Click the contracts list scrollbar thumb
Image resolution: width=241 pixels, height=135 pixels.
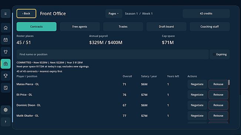229,82
